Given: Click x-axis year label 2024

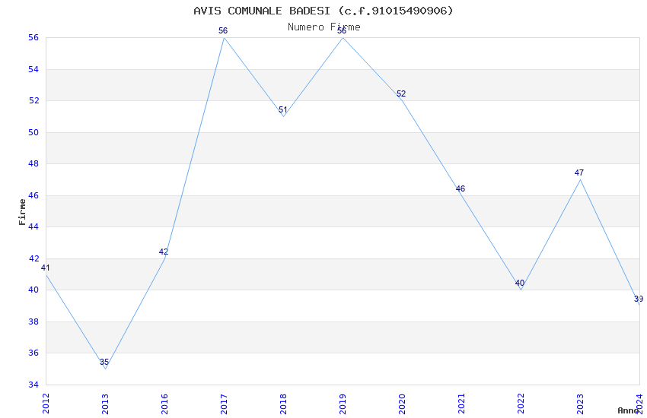Looking at the screenshot, I should (639, 404).
